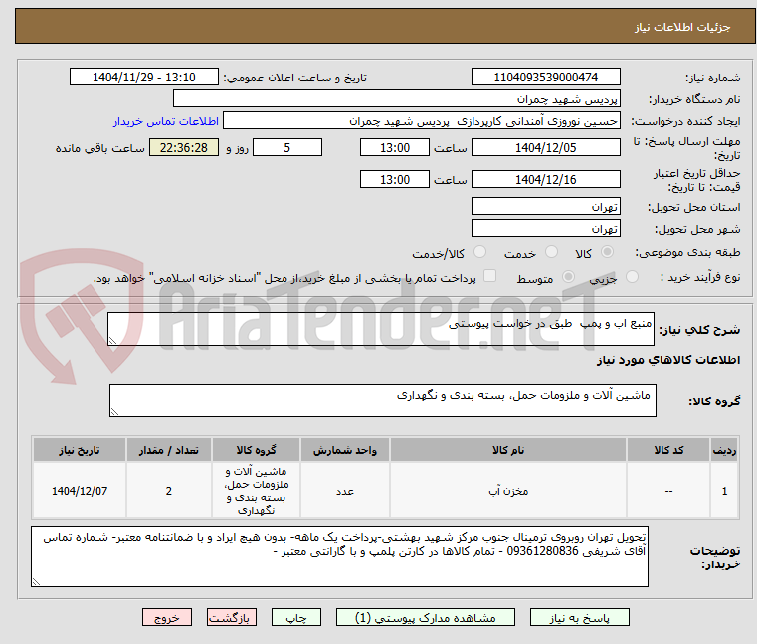Select the خدمت radio button
The image size is (757, 644).
click(x=551, y=252)
